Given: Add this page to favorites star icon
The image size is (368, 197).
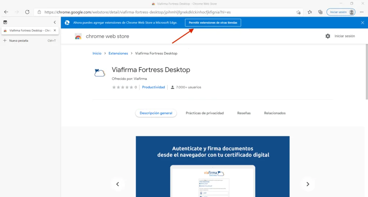Looking at the screenshot, I should 298,12.
